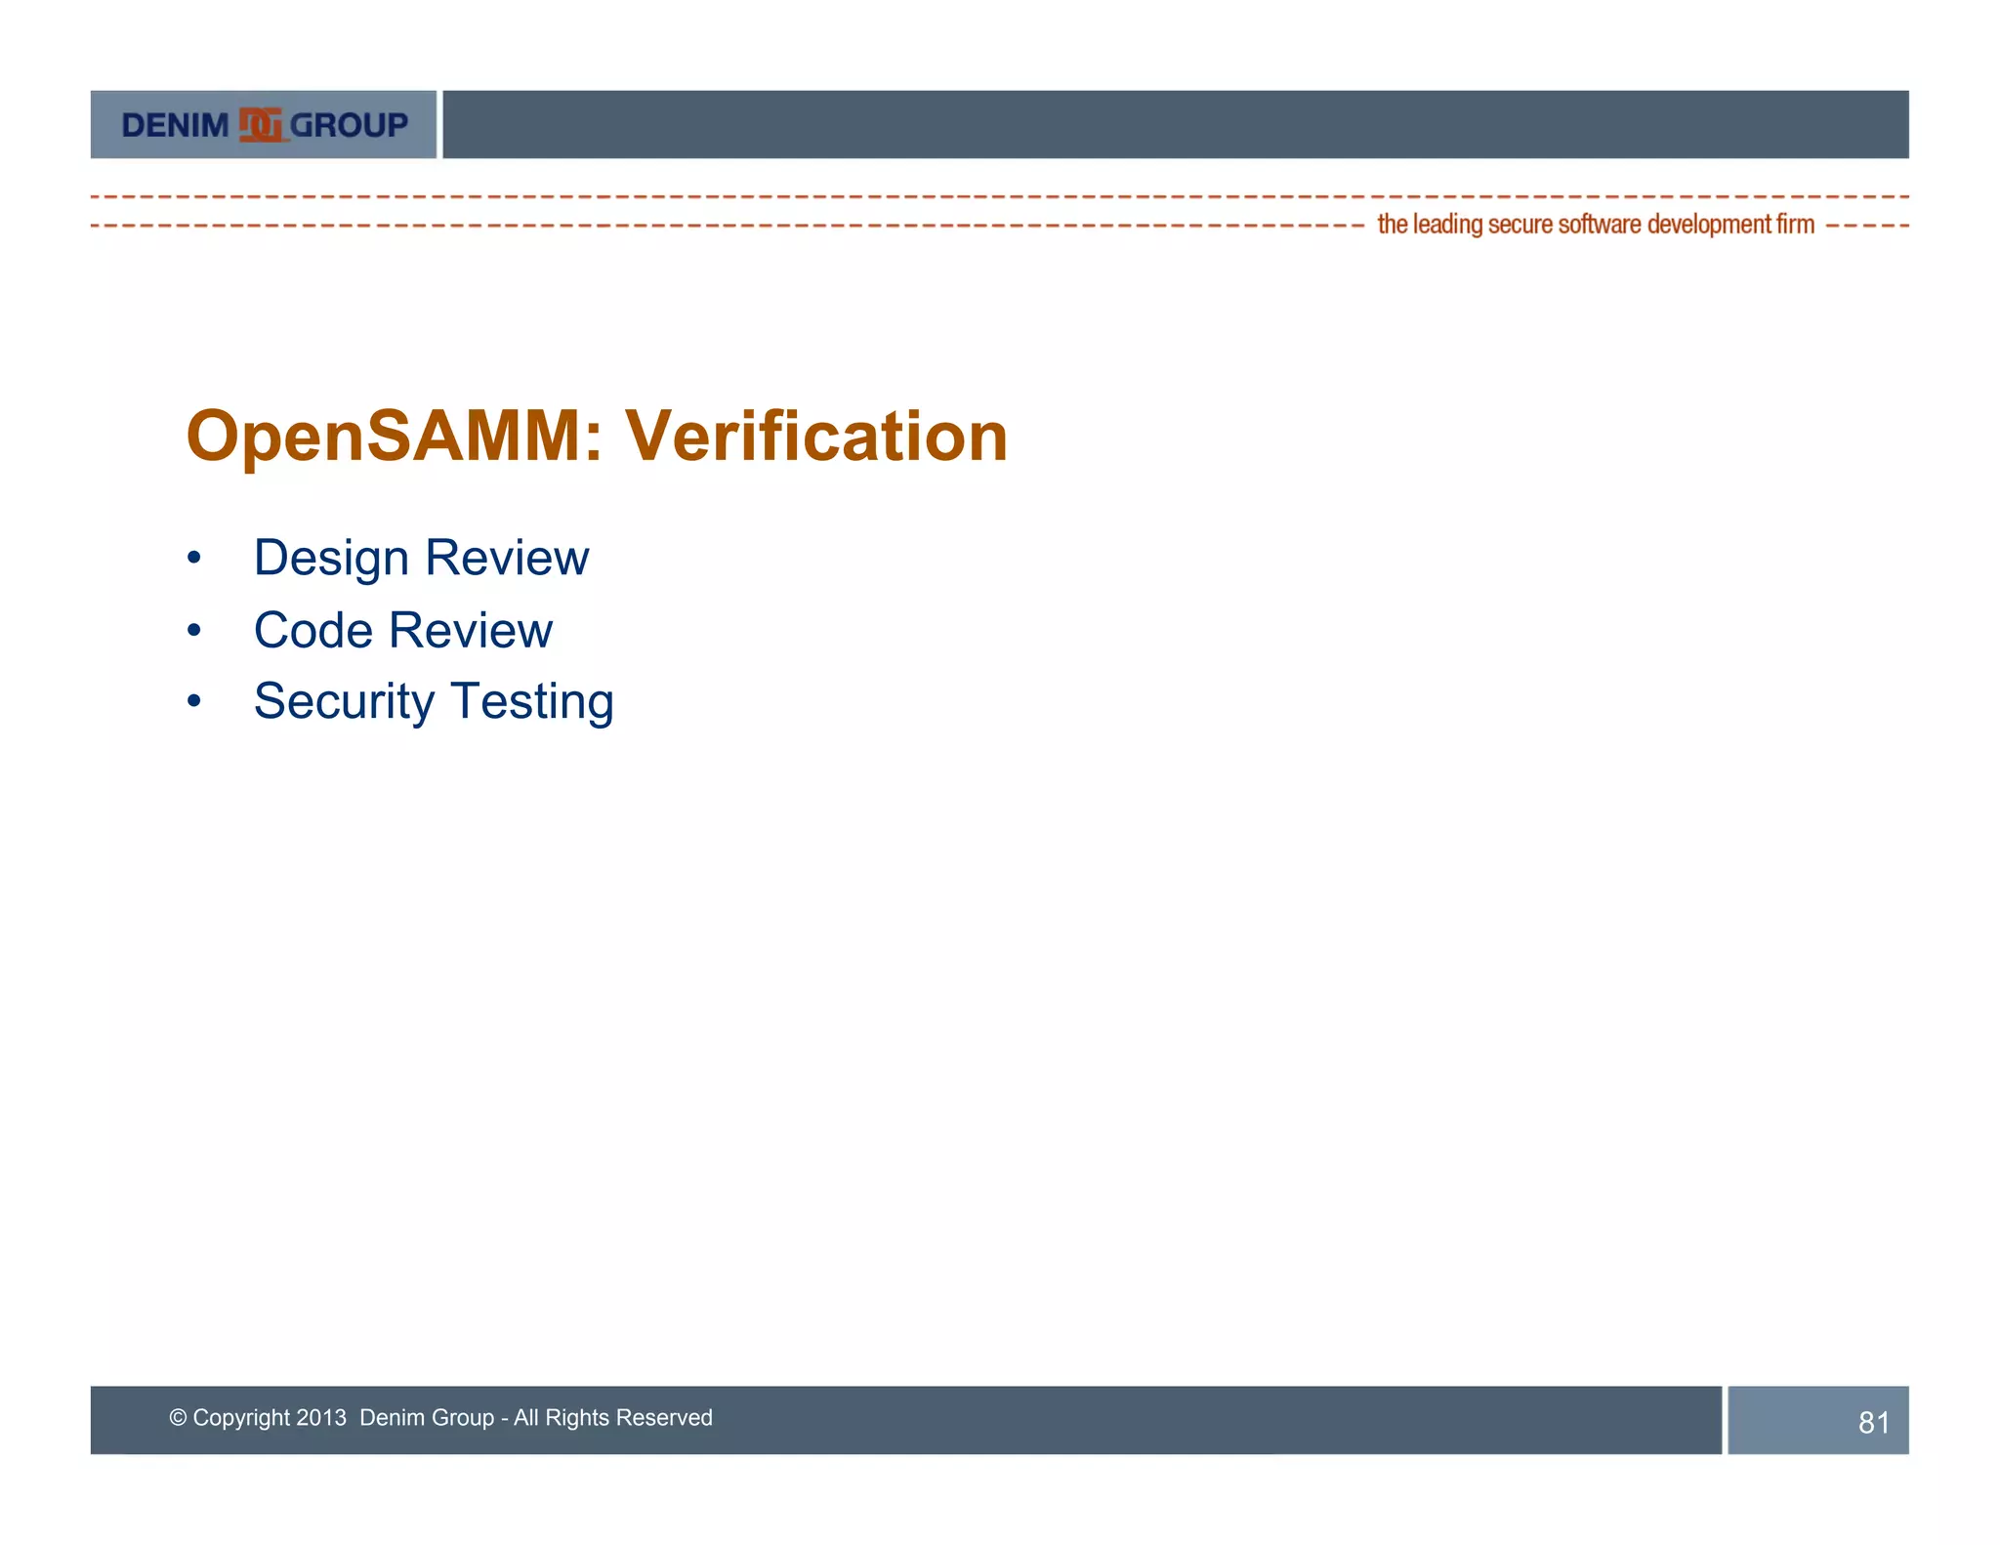Screen dimensions: 2000x1545
Task: Select the Design Review bullet text
Action: coord(421,558)
